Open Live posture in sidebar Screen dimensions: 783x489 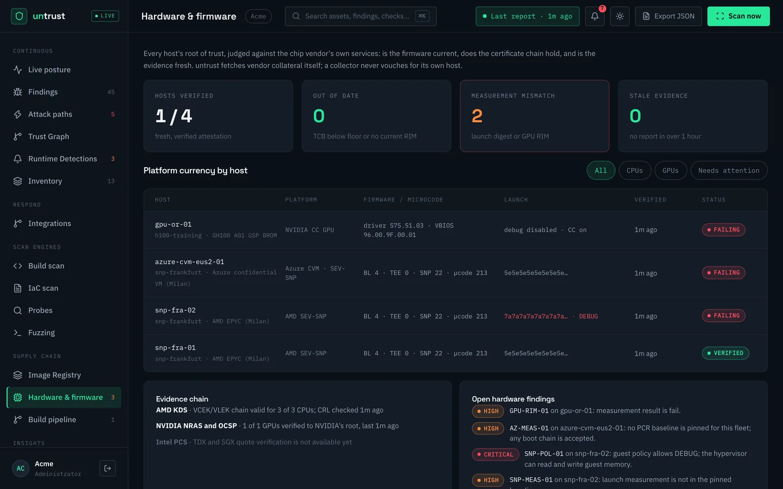point(64,70)
